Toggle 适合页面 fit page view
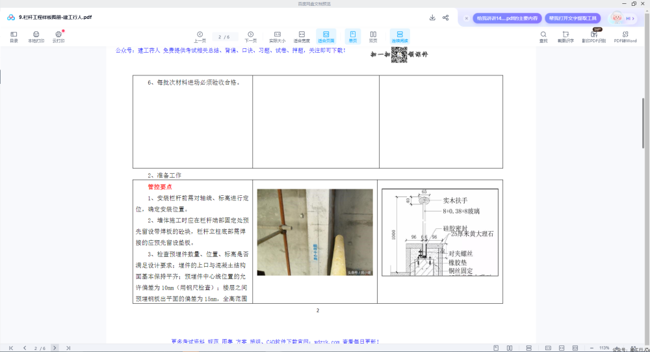The width and height of the screenshot is (650, 352). point(326,36)
